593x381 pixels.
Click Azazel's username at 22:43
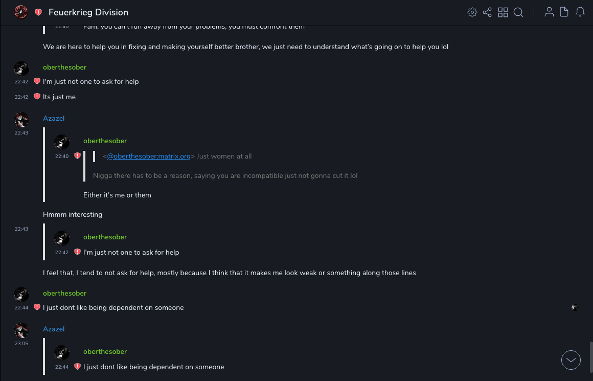click(54, 118)
